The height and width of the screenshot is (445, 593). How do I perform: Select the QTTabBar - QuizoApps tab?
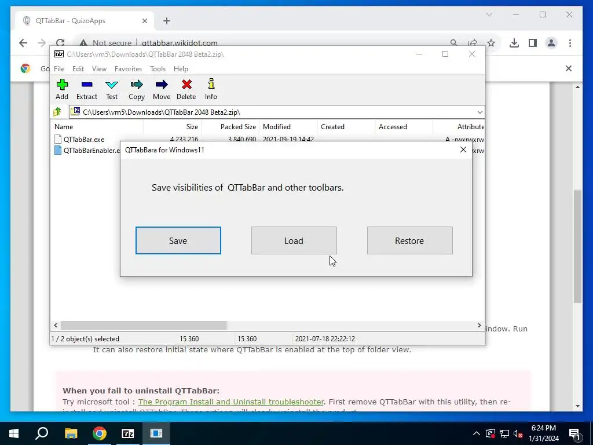click(x=85, y=21)
